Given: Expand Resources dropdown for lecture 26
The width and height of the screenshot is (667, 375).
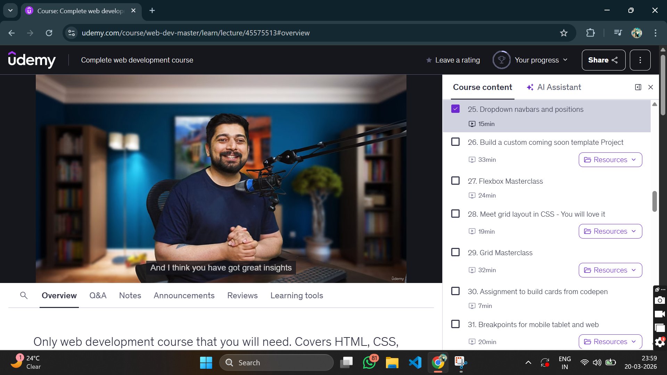Looking at the screenshot, I should click(610, 160).
